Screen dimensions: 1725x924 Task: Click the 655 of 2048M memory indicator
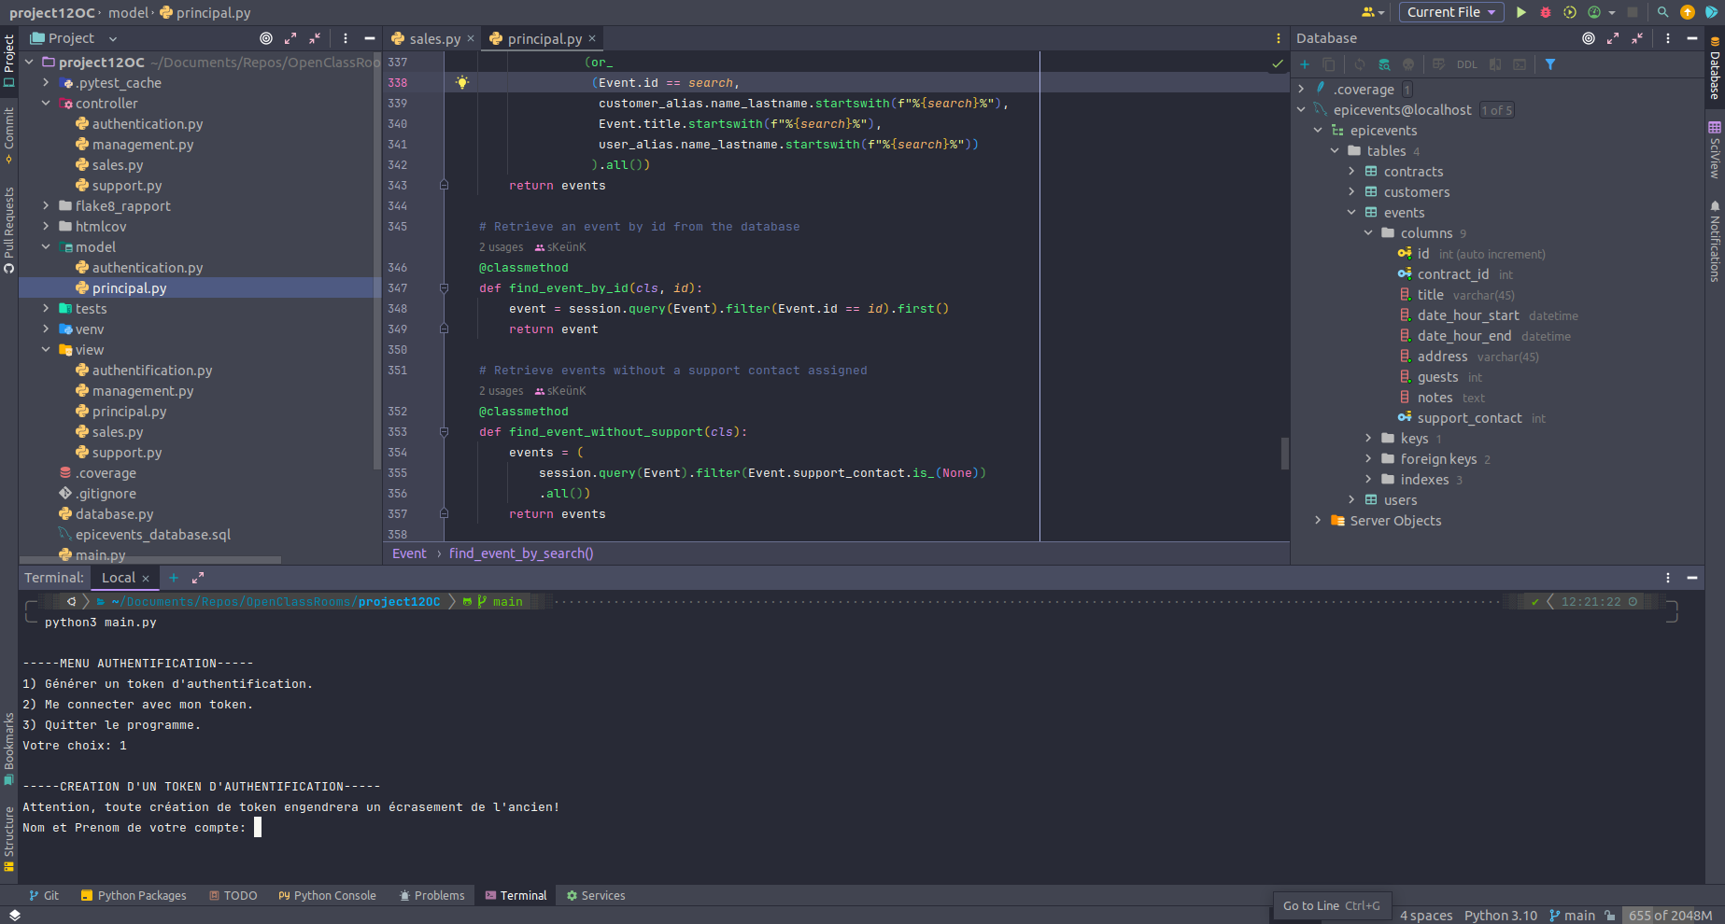pos(1669,915)
